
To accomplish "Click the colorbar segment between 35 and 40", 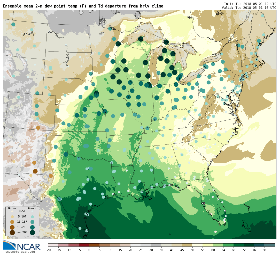I will pos(167,245).
